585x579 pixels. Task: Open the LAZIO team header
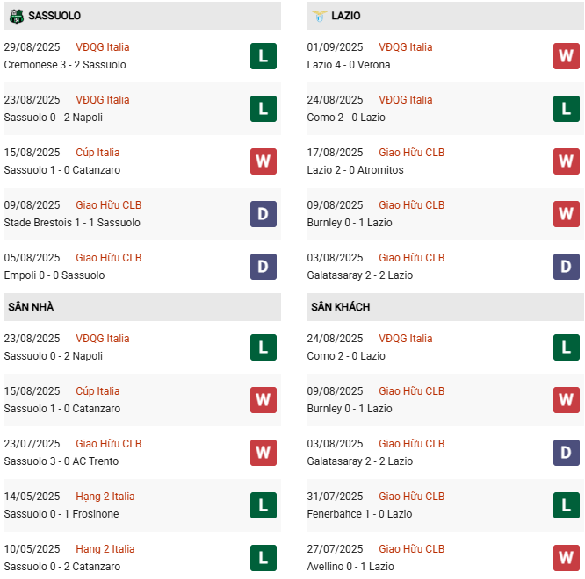click(445, 16)
